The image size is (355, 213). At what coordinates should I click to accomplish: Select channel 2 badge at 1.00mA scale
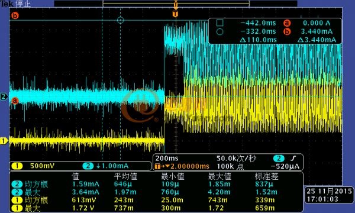click(x=88, y=166)
